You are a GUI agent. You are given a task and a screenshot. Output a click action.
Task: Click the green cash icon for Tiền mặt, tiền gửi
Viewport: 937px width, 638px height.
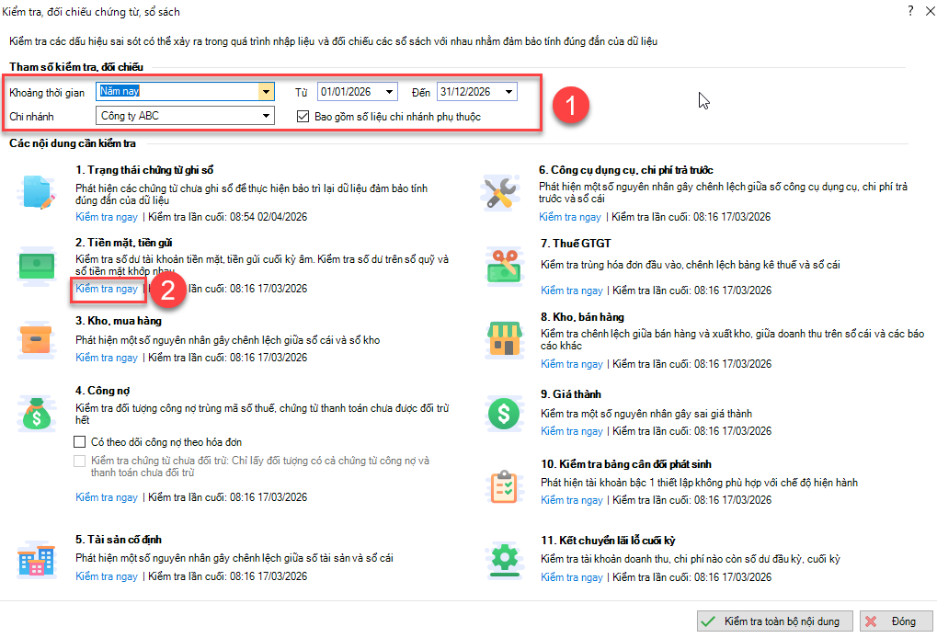pyautogui.click(x=37, y=266)
